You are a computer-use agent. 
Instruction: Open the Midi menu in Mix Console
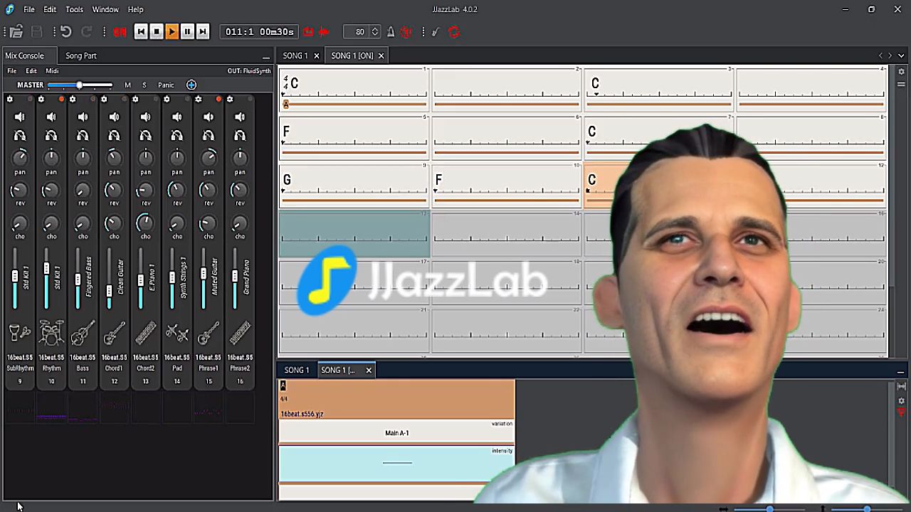pos(52,71)
